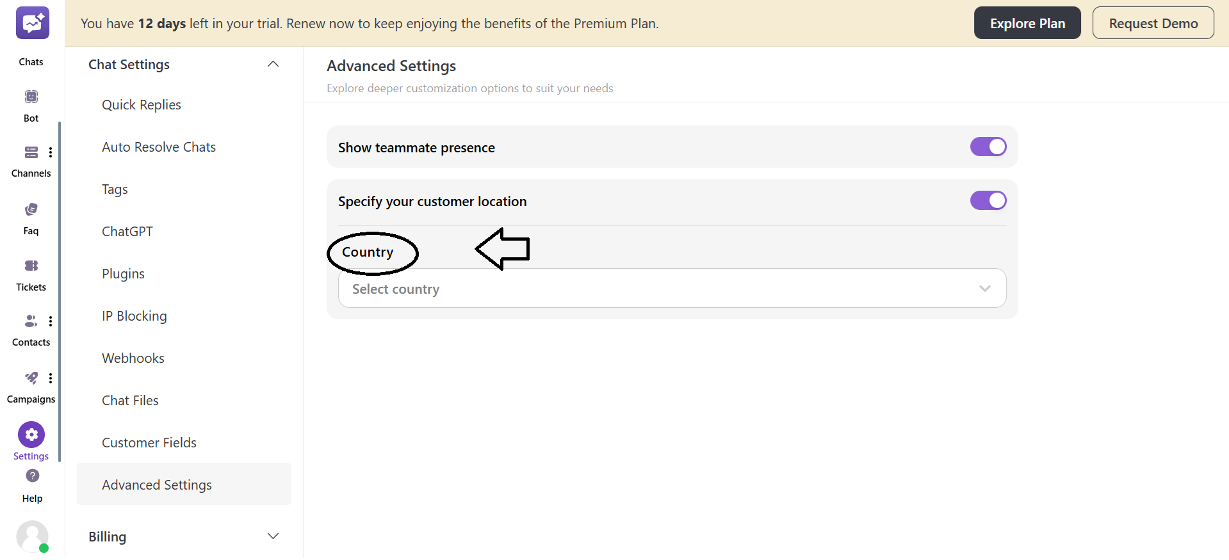Open the Webhooks settings page
The height and width of the screenshot is (560, 1229).
133,358
